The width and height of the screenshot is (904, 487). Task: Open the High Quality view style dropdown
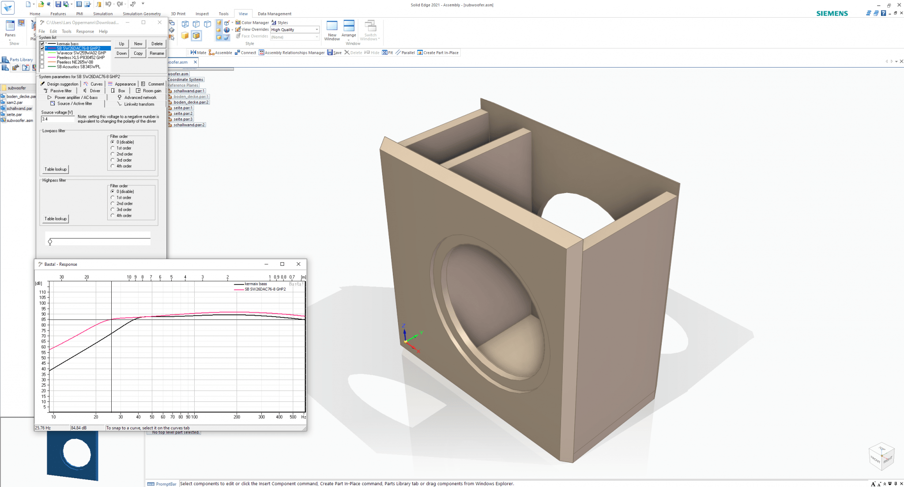coord(316,30)
